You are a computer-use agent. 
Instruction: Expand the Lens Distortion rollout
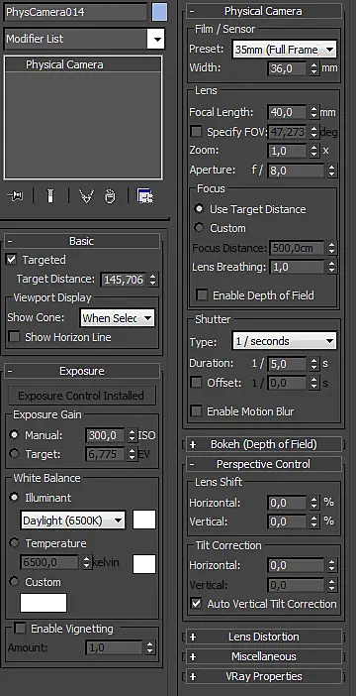point(263,637)
